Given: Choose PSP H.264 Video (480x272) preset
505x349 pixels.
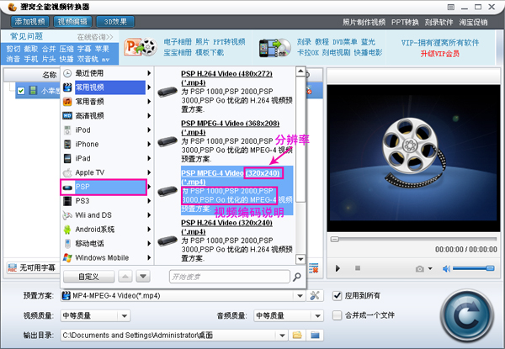Looking at the screenshot, I should tap(225, 92).
